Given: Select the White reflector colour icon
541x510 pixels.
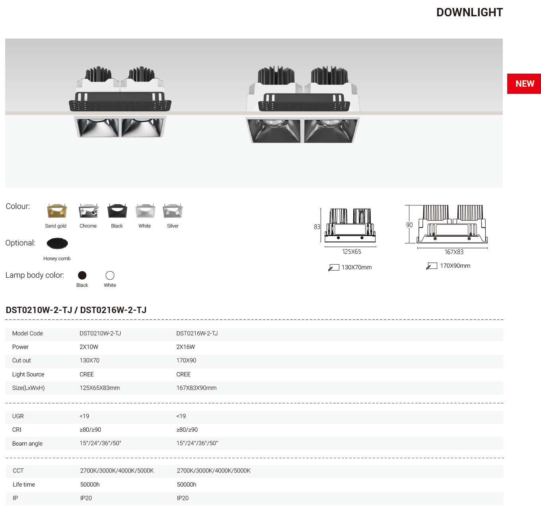Looking at the screenshot, I should click(x=145, y=211).
